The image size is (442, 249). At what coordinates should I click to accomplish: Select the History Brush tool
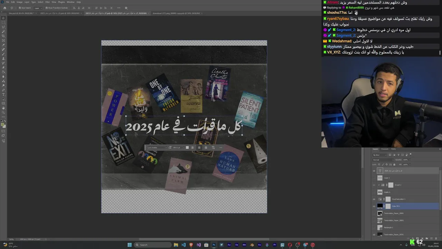tap(3, 63)
